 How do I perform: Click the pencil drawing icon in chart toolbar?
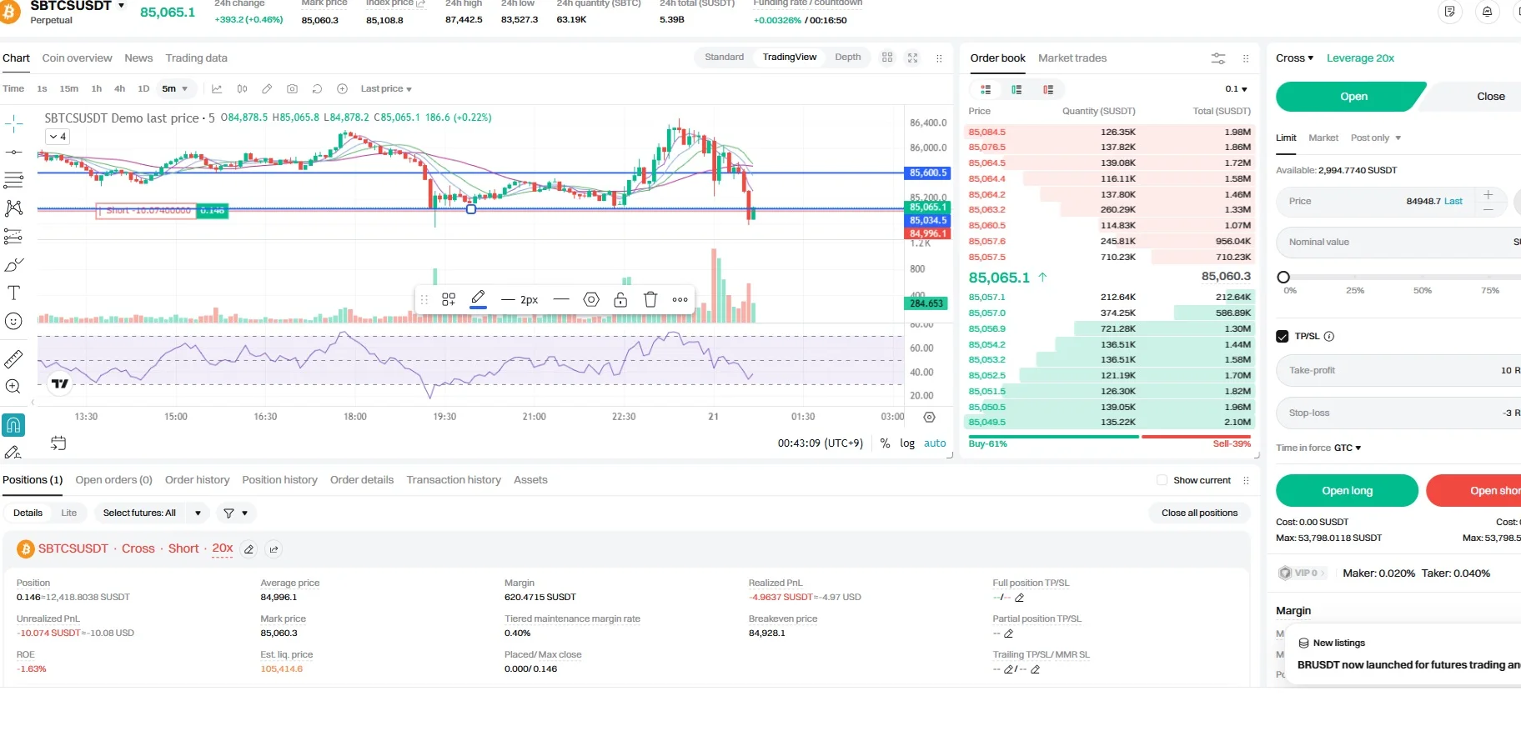(267, 89)
